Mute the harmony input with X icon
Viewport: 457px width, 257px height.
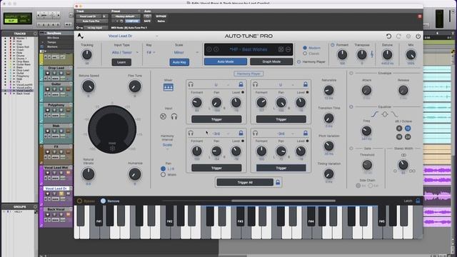click(164, 116)
